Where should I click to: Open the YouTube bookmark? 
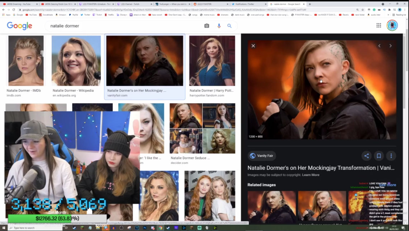[x=31, y=15]
